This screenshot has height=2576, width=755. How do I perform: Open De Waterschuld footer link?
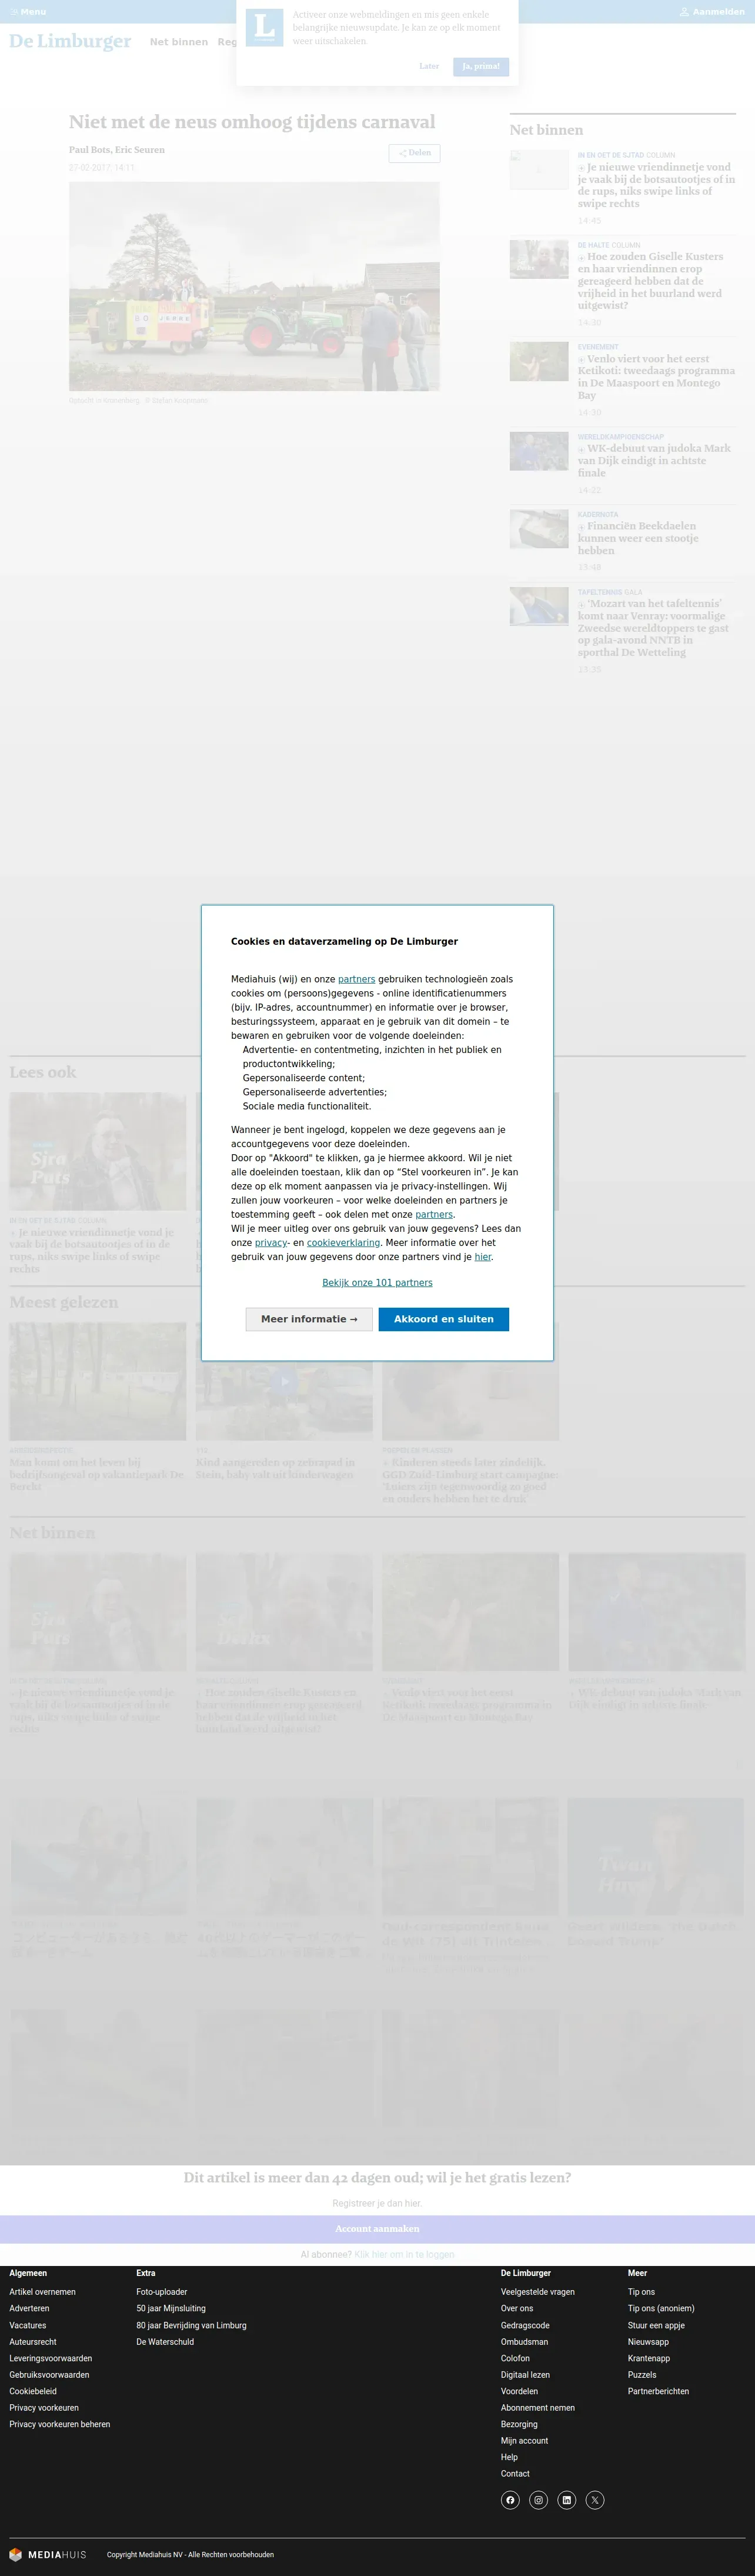tap(165, 2342)
